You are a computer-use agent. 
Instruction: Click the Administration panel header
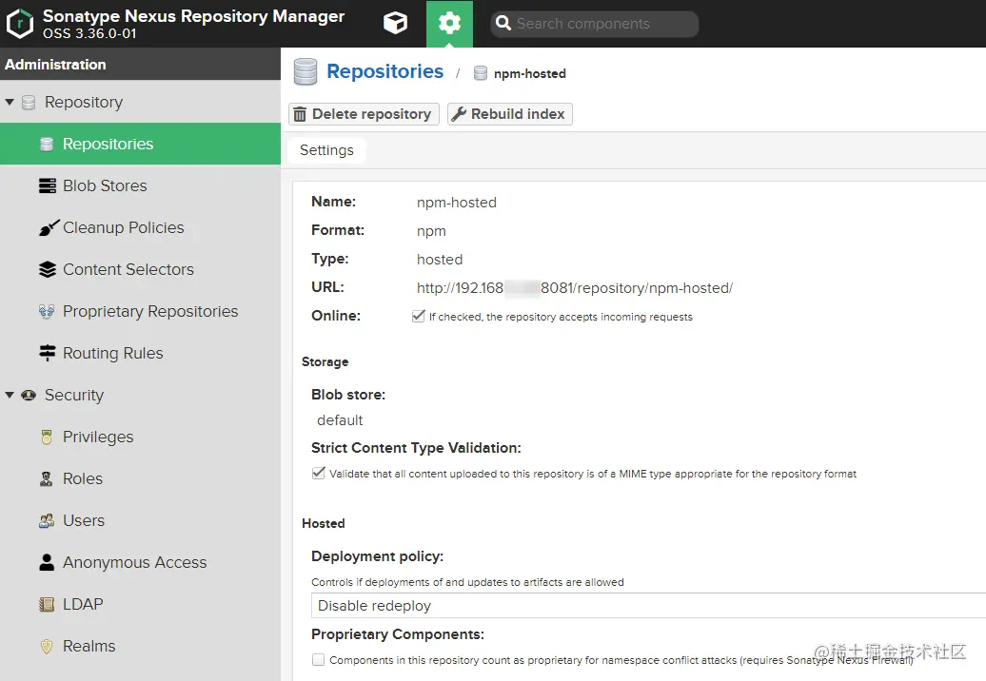[140, 64]
